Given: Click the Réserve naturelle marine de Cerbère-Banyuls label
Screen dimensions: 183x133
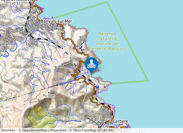Looking at the screenshot, I should tap(107, 41).
